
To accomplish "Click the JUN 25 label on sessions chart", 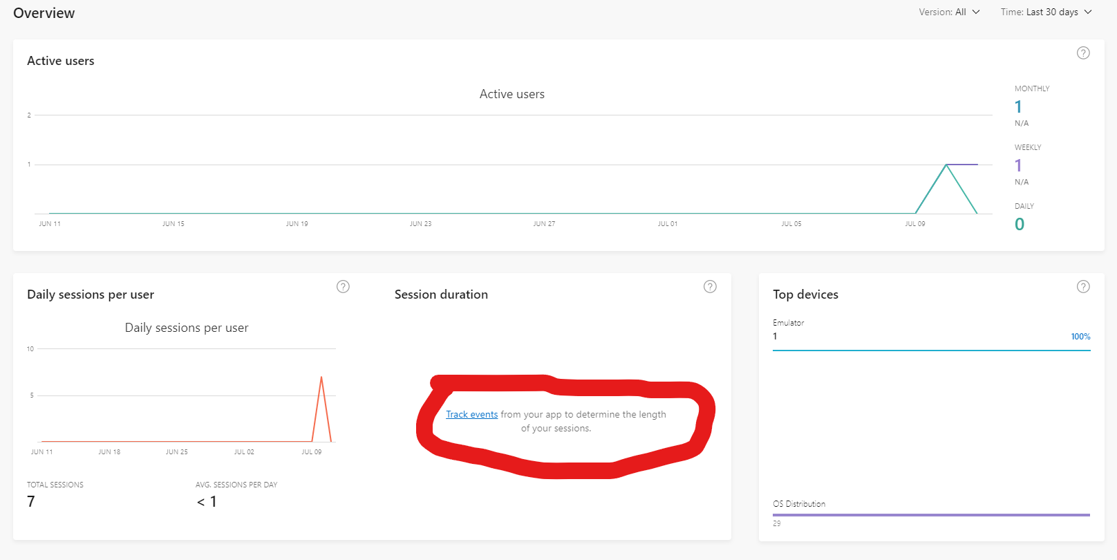I will pyautogui.click(x=177, y=452).
